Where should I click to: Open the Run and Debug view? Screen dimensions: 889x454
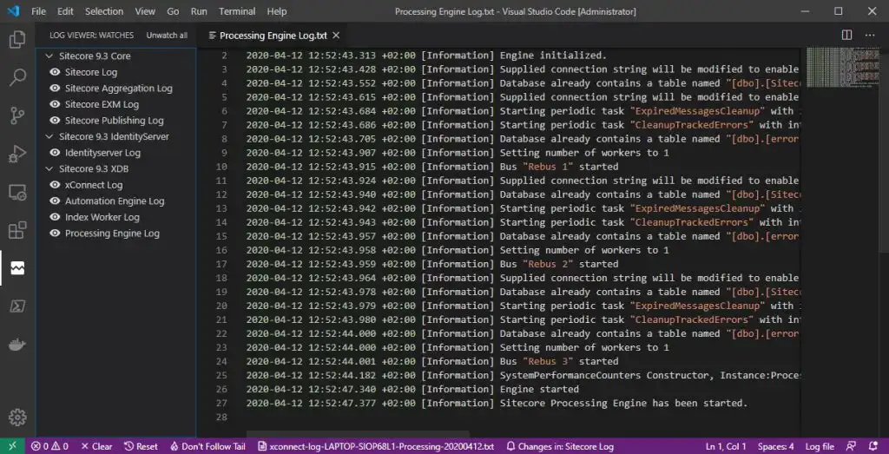pos(17,154)
